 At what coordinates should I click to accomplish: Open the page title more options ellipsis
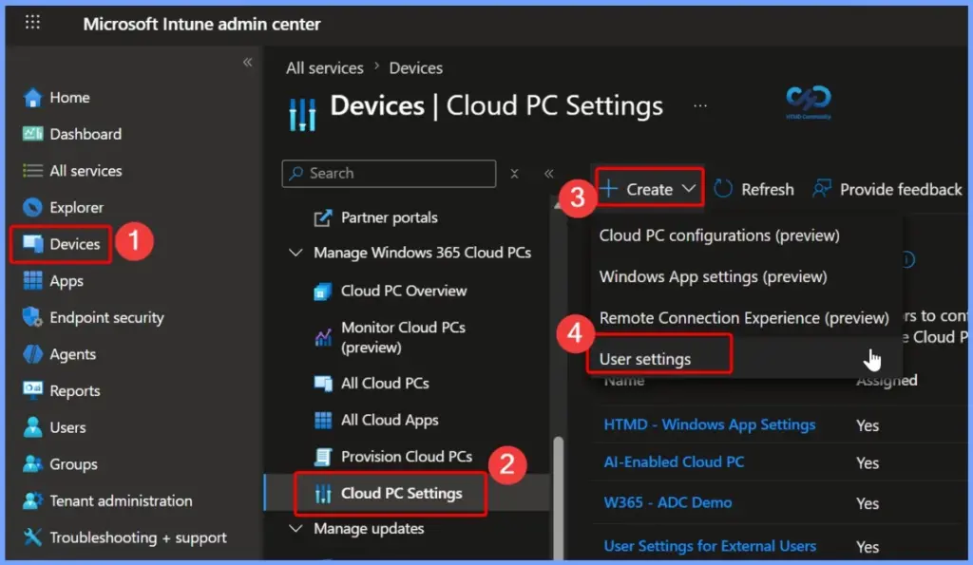pos(700,106)
